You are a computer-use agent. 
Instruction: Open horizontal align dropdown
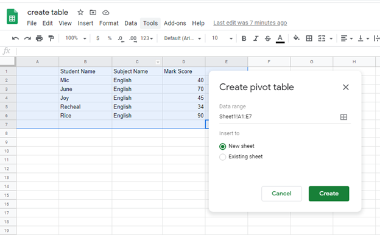point(347,38)
